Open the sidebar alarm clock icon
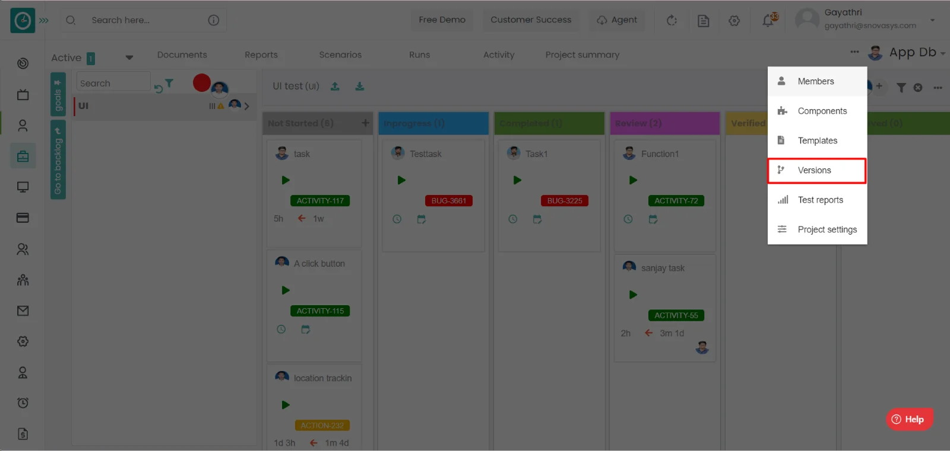This screenshot has width=950, height=451. pos(23,403)
